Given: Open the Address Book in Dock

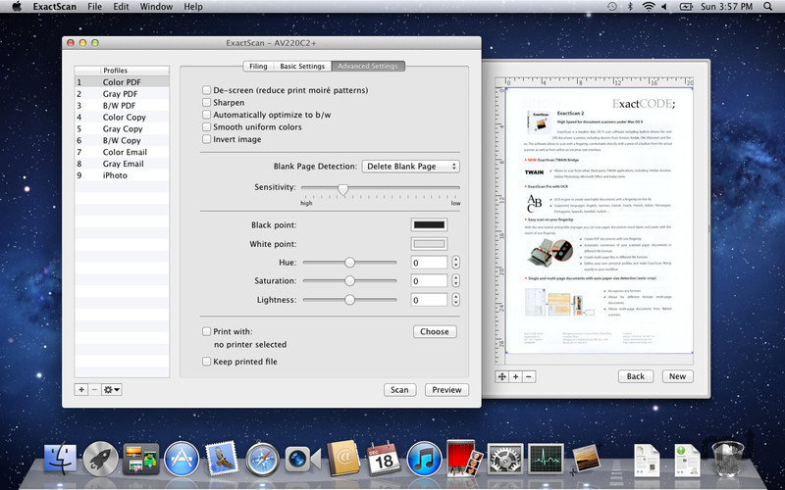Looking at the screenshot, I should pos(343,459).
